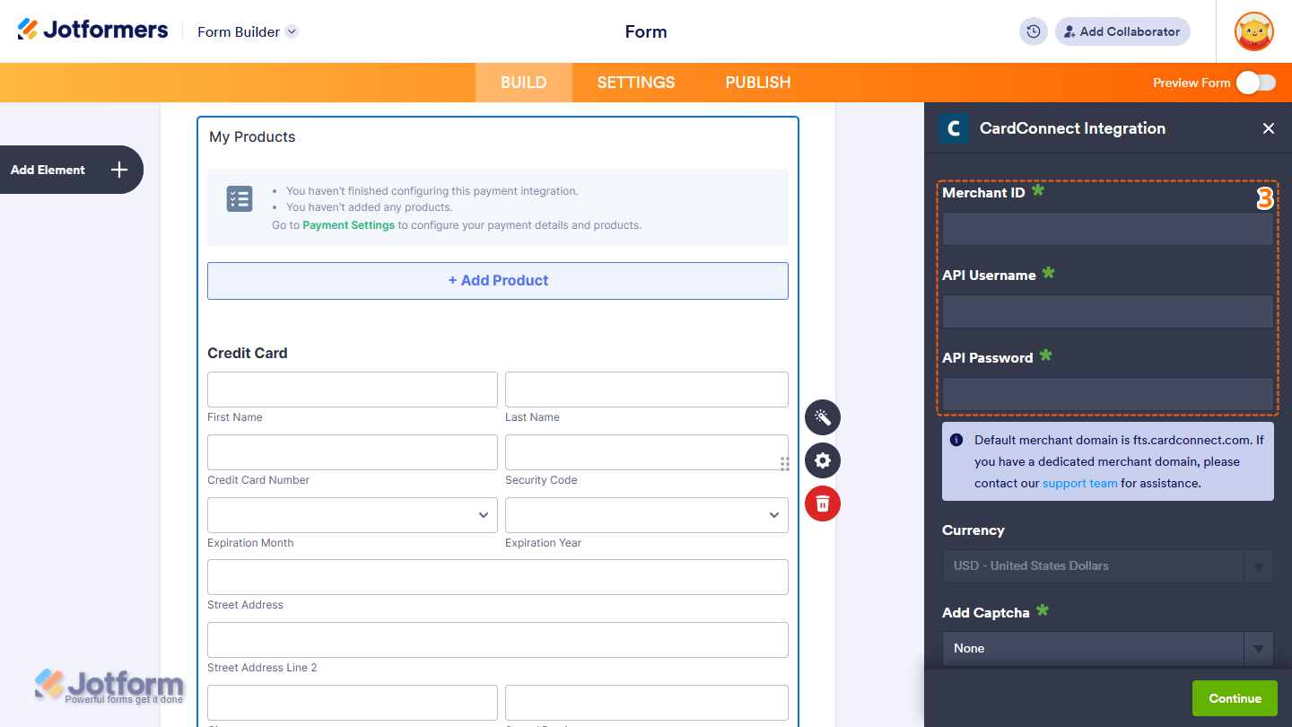This screenshot has height=727, width=1292.
Task: Click the CardConnect panel logo icon
Action: (x=954, y=128)
